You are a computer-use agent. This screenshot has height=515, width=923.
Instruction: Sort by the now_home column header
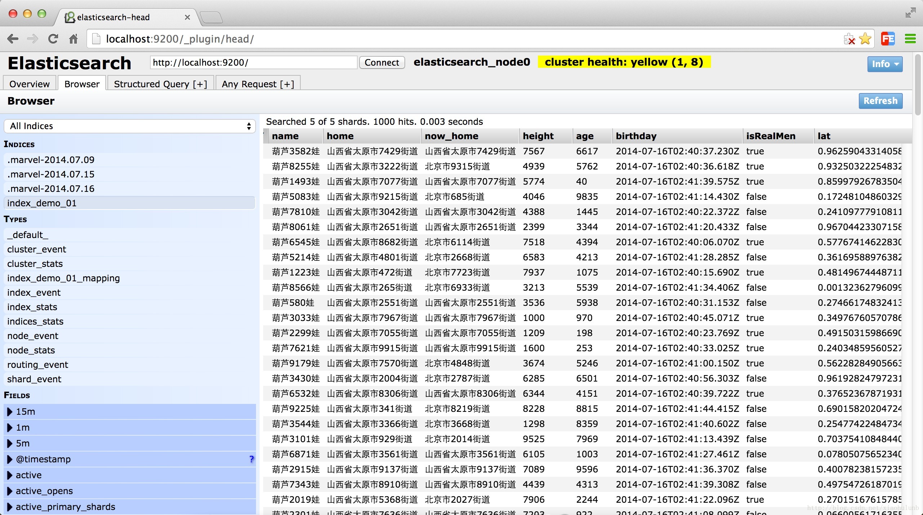click(x=470, y=136)
